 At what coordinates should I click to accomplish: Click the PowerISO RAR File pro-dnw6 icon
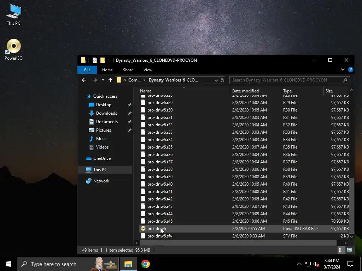tap(143, 228)
